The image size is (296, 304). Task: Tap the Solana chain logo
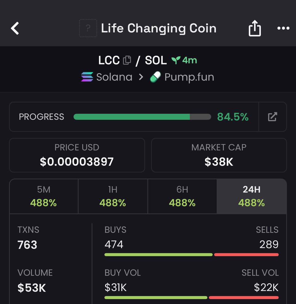click(87, 77)
